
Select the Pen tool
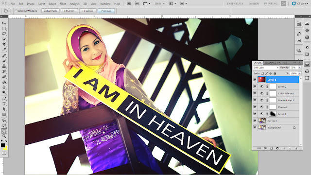[4, 98]
